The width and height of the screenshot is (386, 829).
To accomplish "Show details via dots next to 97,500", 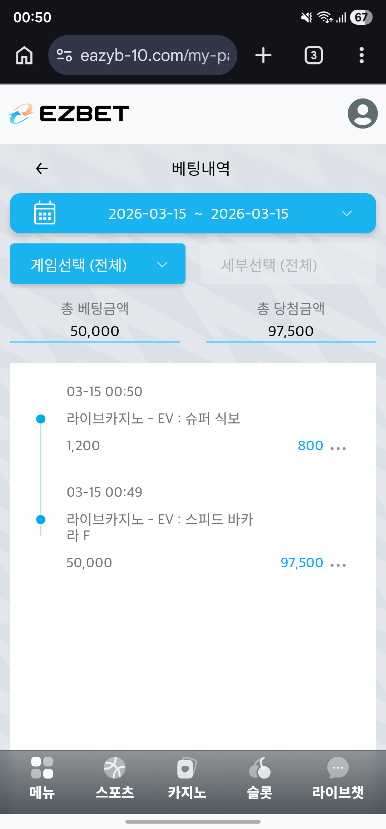I will [338, 565].
